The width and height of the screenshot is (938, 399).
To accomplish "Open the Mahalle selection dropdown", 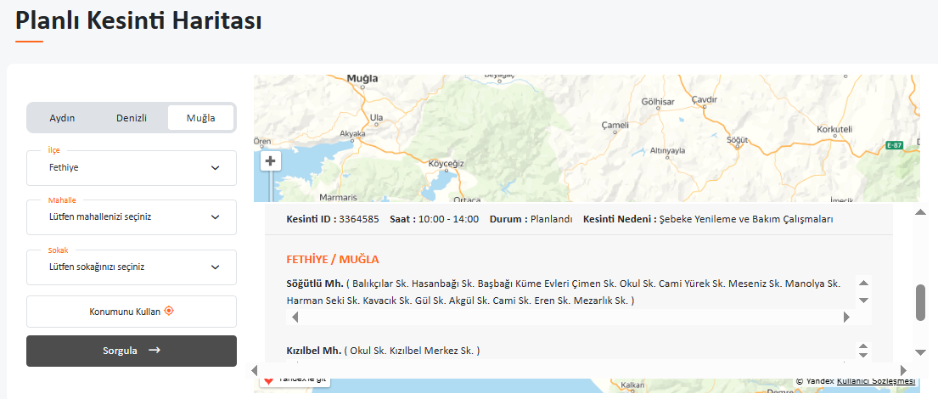I will click(132, 217).
